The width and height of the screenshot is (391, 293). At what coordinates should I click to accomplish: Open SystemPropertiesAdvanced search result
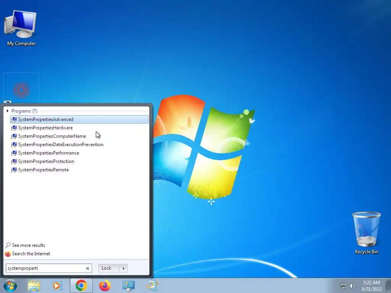point(79,119)
